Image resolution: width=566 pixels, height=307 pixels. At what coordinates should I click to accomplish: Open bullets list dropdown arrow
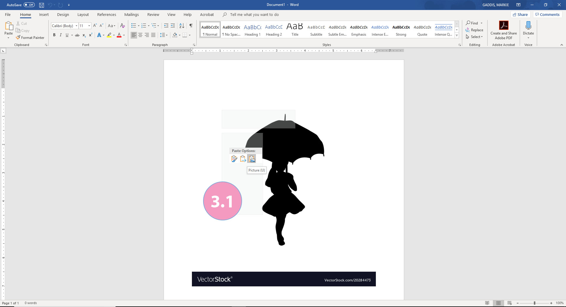139,26
